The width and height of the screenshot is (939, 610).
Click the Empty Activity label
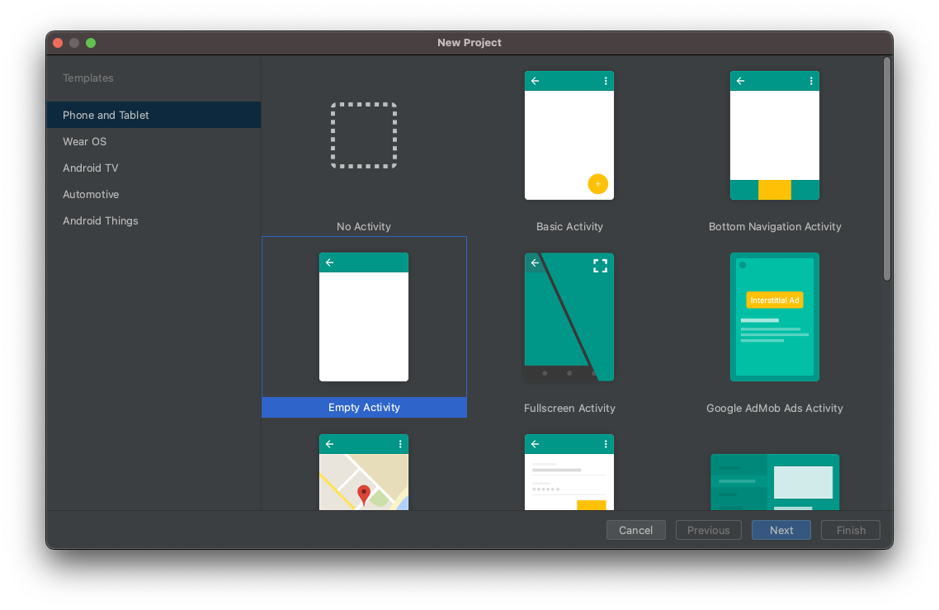pos(364,408)
